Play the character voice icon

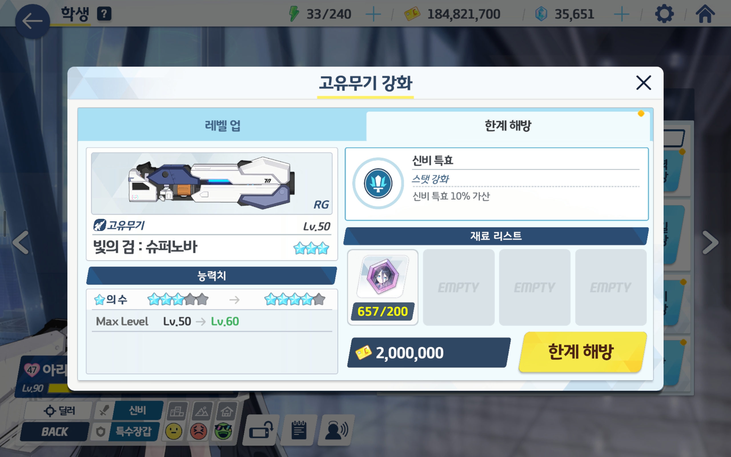(336, 430)
